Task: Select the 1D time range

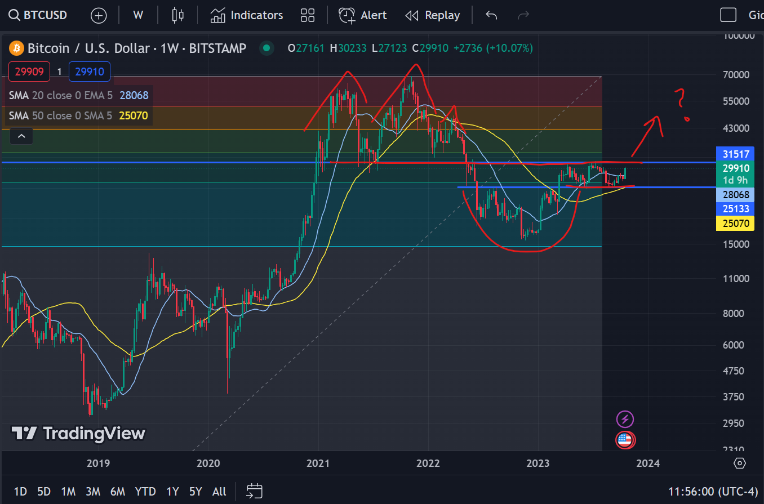Action: [x=20, y=492]
